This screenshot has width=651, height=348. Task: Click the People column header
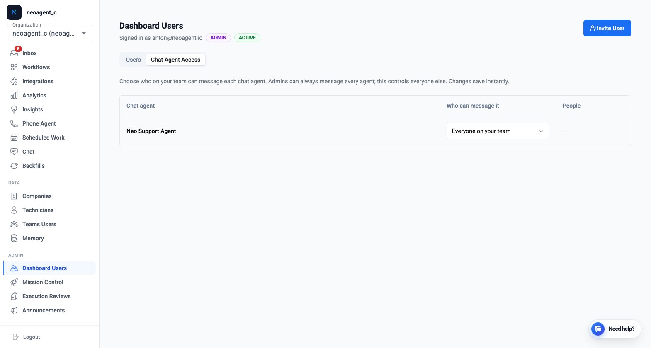tap(571, 106)
